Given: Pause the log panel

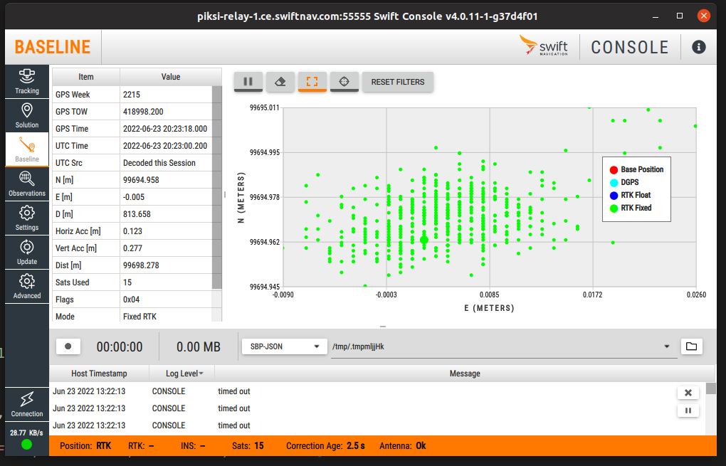Looking at the screenshot, I should [x=688, y=411].
